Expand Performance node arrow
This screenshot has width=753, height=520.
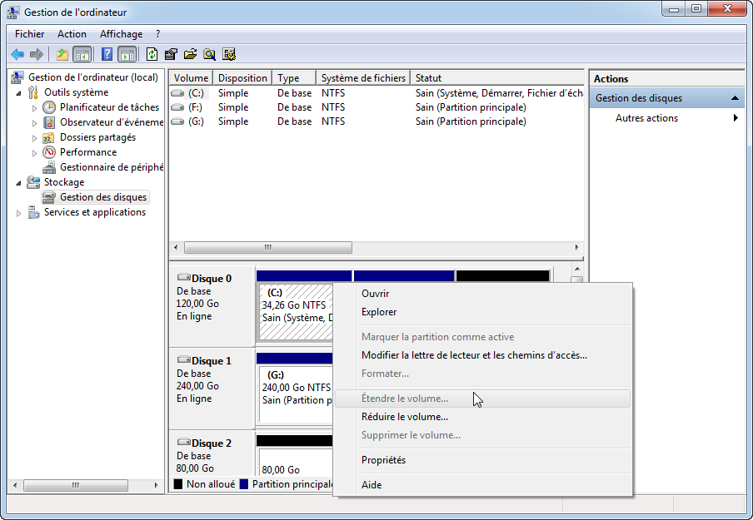(34, 153)
